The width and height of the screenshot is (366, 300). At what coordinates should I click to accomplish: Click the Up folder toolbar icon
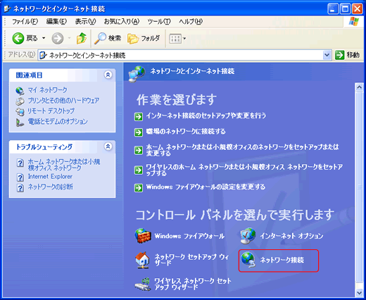point(82,38)
